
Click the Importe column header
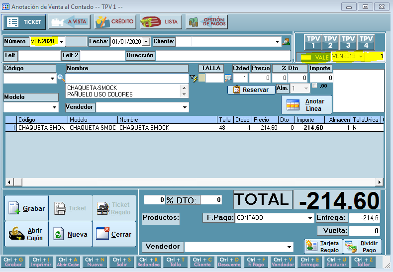(309, 120)
